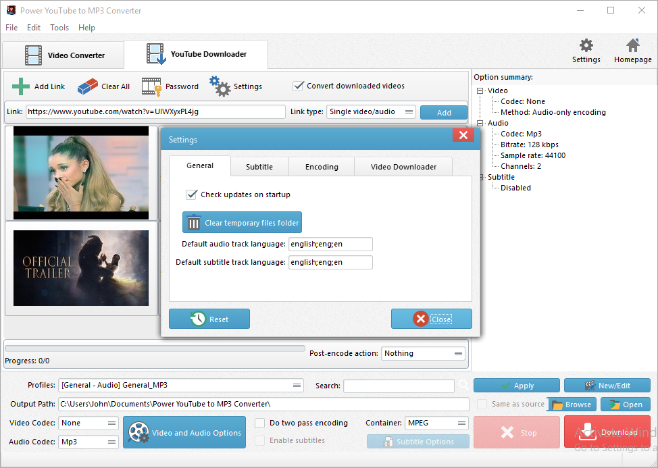Image resolution: width=658 pixels, height=468 pixels.
Task: Click the Browse folder icon
Action: click(x=557, y=405)
